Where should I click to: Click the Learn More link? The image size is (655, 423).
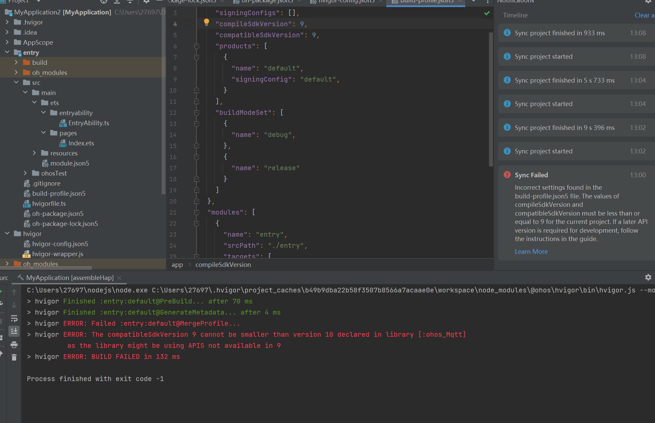pyautogui.click(x=531, y=251)
